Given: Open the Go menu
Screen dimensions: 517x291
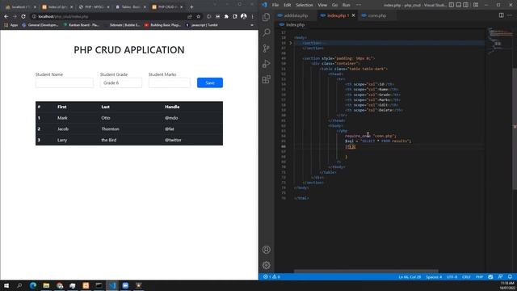Looking at the screenshot, I should pos(334,5).
